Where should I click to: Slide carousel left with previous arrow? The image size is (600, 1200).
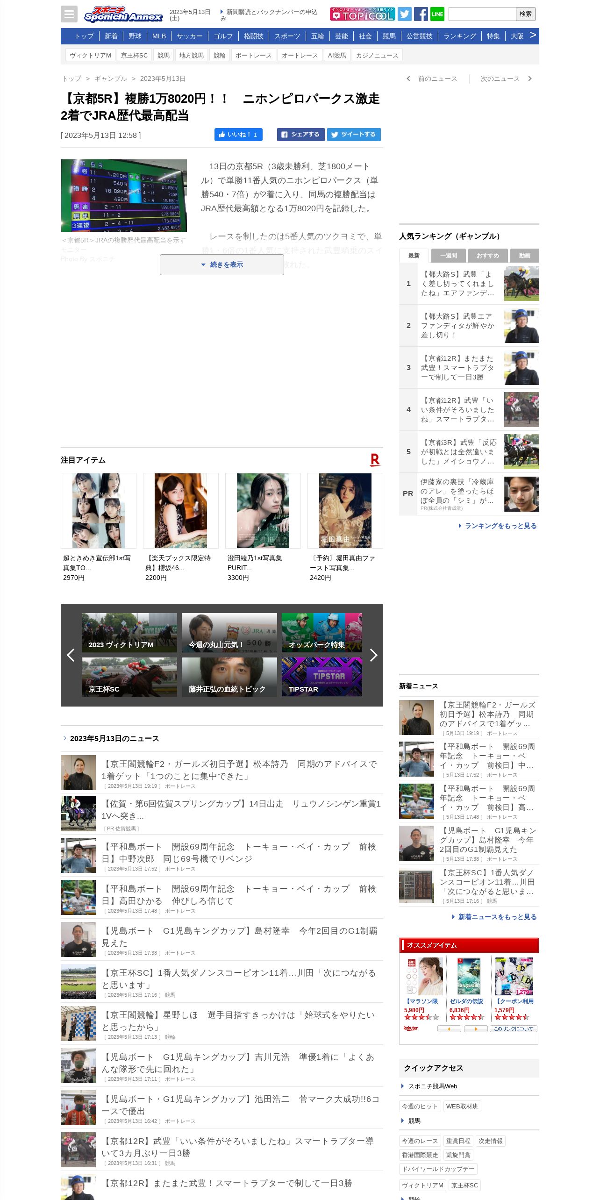click(71, 655)
